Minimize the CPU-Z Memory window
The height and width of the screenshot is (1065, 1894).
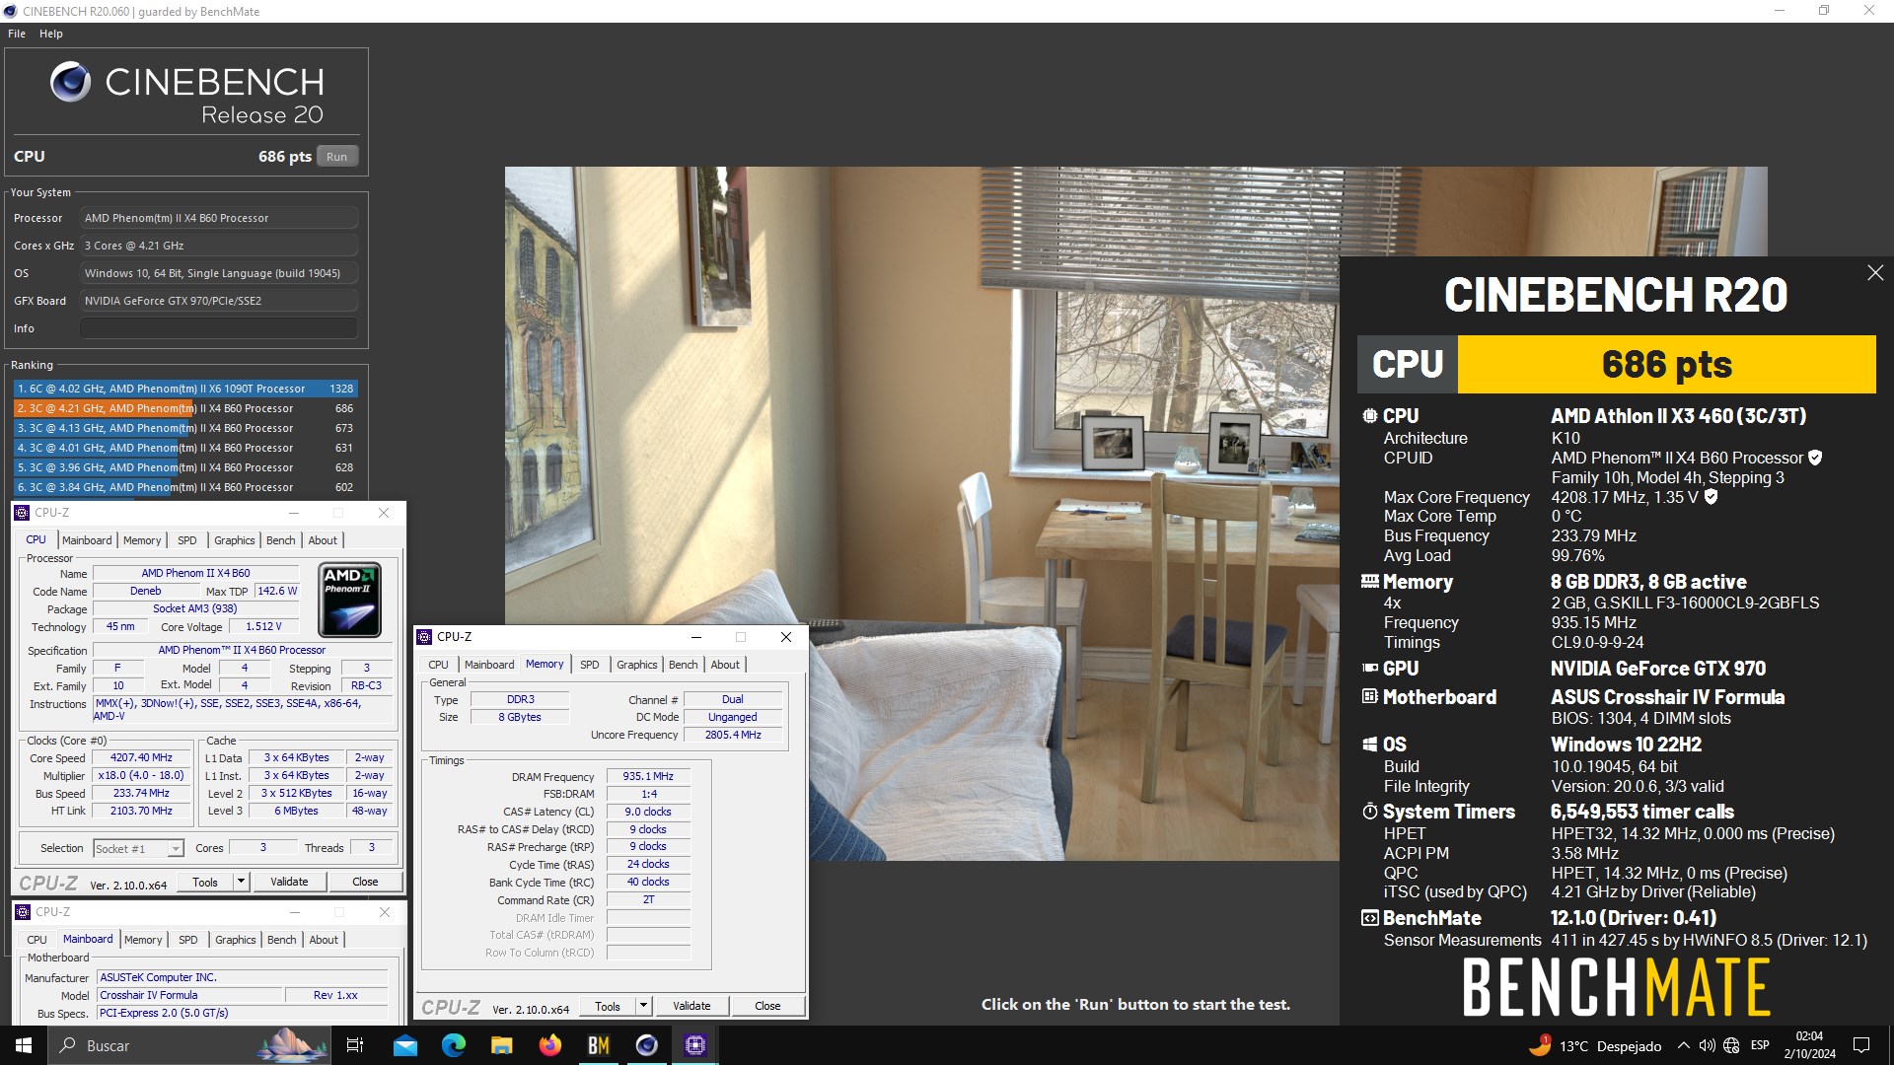pos(695,637)
